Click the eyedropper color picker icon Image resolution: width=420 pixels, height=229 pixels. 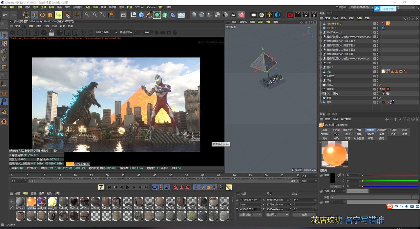click(x=339, y=176)
